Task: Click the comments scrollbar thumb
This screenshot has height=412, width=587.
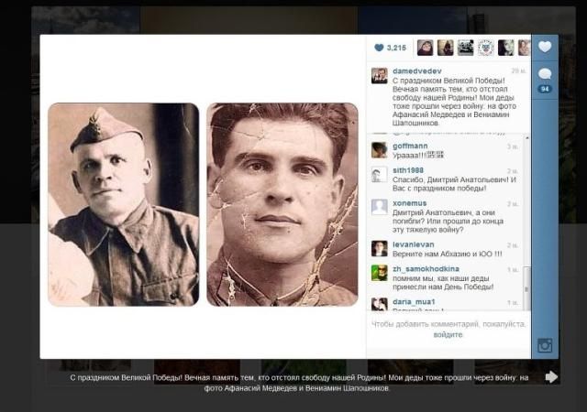Action: point(526,287)
